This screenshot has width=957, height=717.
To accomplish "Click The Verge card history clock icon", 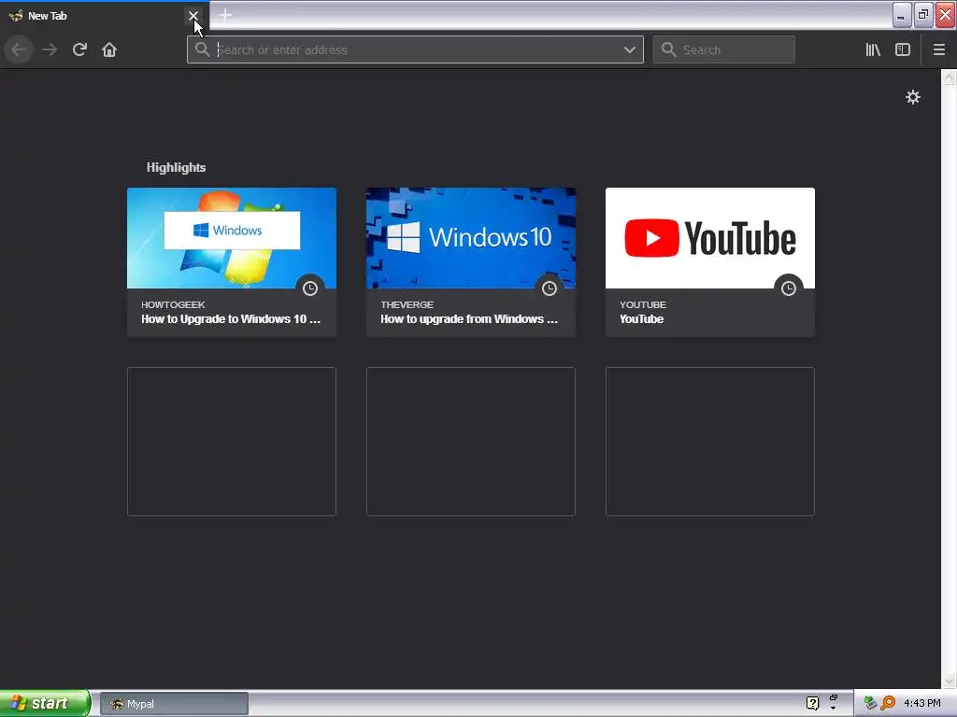I will pyautogui.click(x=550, y=288).
